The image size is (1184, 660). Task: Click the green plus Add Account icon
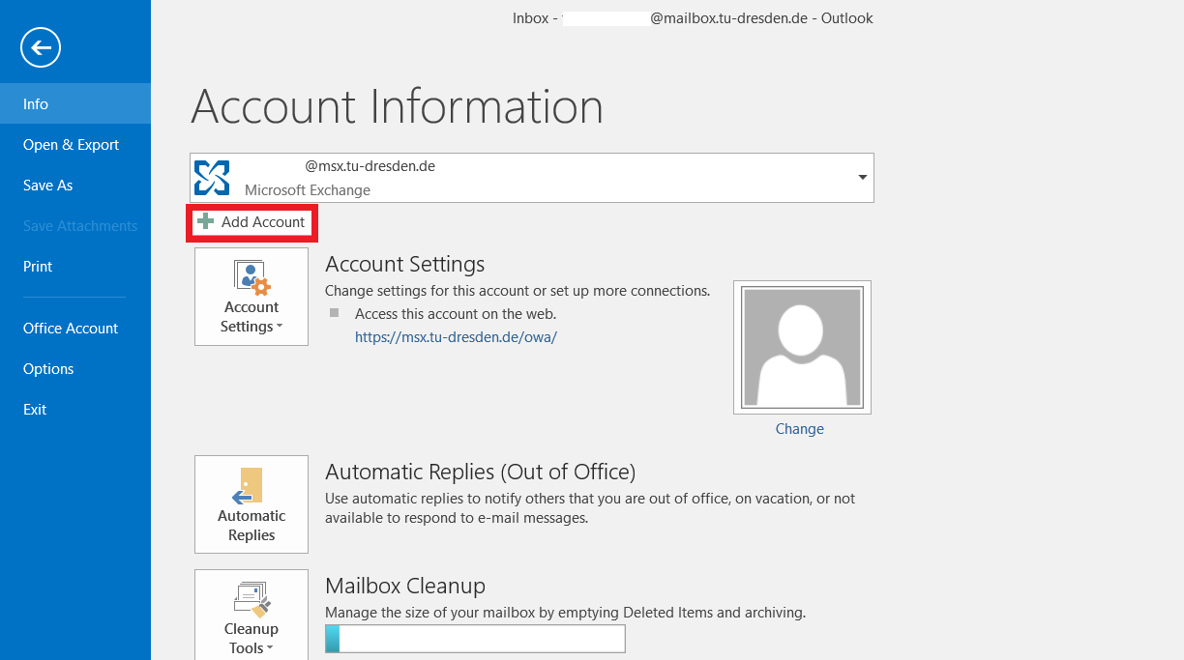coord(205,222)
